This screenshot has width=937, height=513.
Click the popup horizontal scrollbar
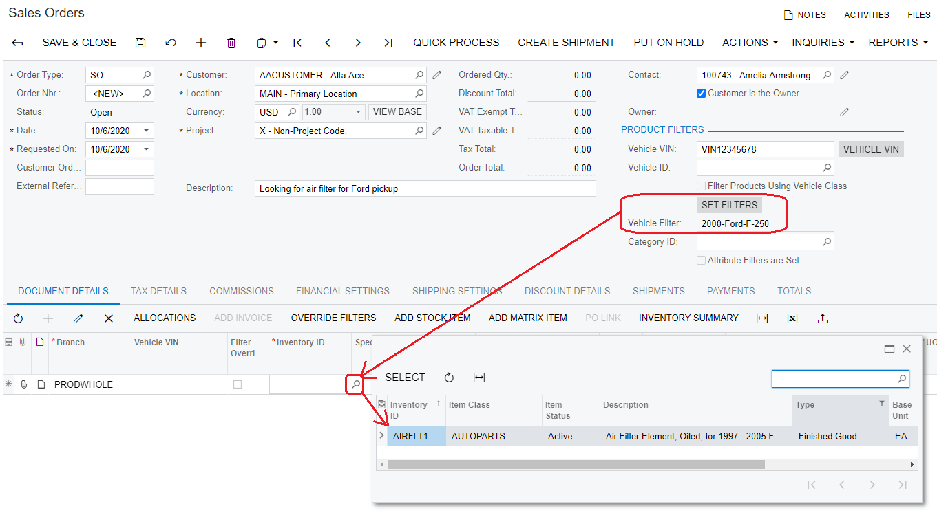tap(576, 465)
